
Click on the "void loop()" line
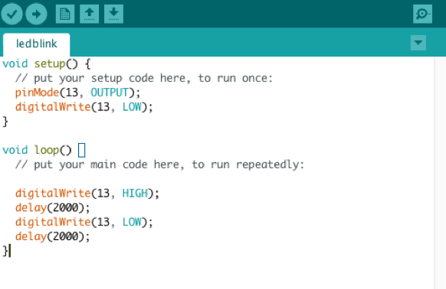point(37,150)
